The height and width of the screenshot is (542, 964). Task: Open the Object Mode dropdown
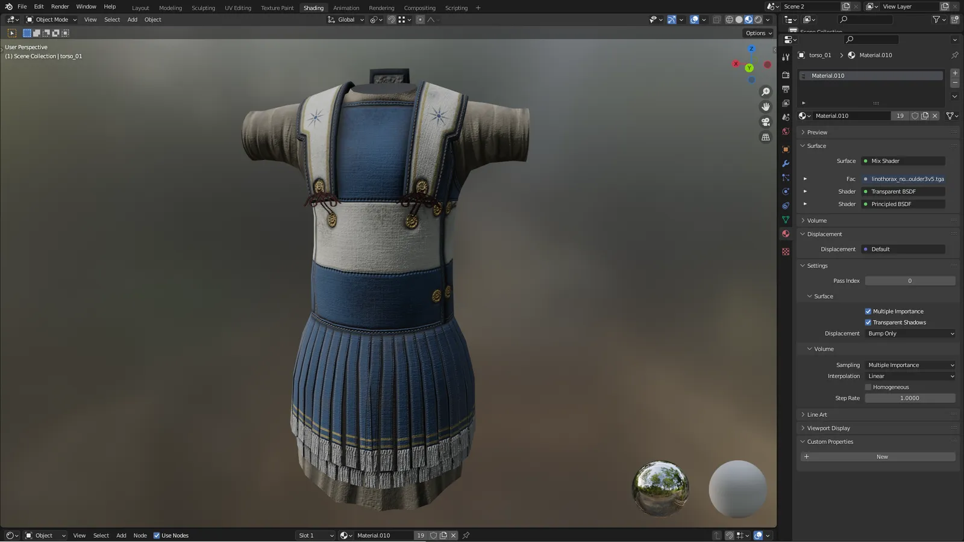click(51, 20)
